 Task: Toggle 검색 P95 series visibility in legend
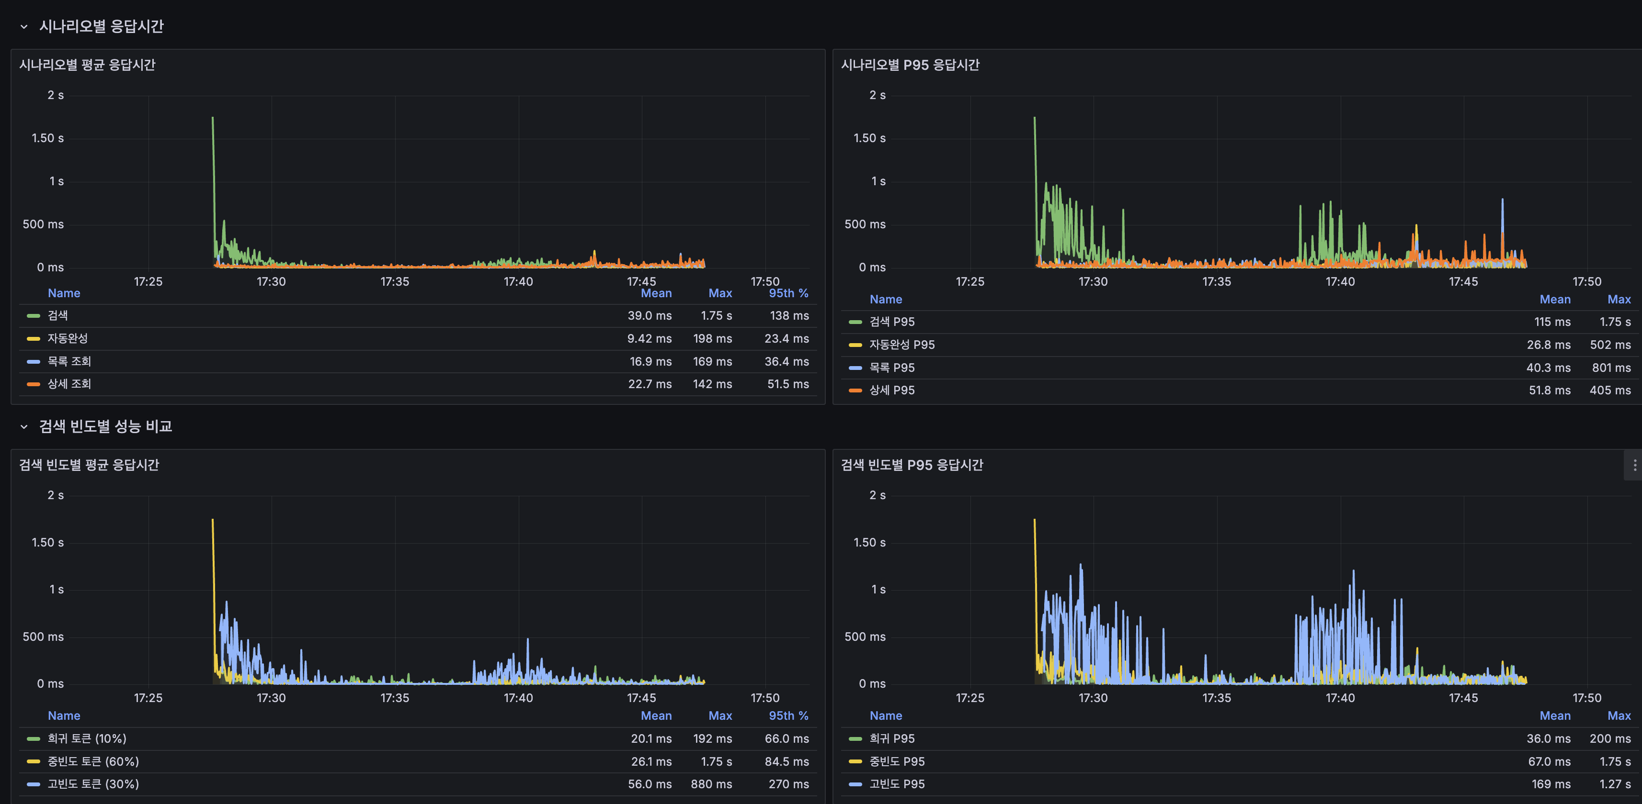coord(892,323)
